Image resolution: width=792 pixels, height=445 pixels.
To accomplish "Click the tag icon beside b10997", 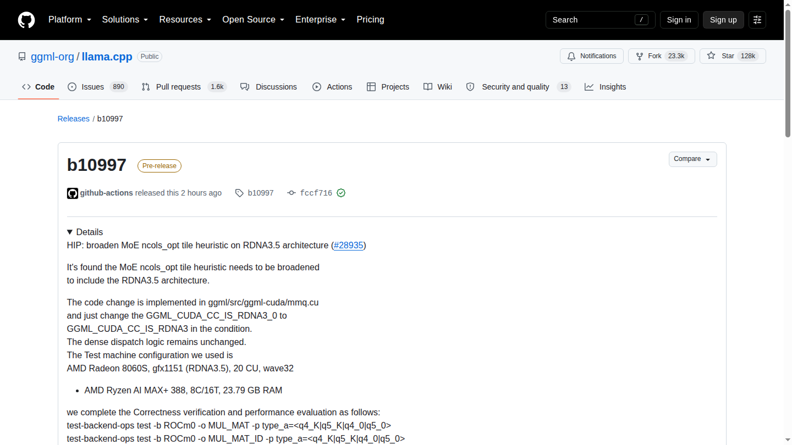I will point(239,193).
